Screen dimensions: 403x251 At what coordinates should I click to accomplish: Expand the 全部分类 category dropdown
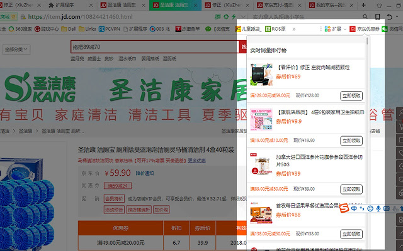click(16, 50)
